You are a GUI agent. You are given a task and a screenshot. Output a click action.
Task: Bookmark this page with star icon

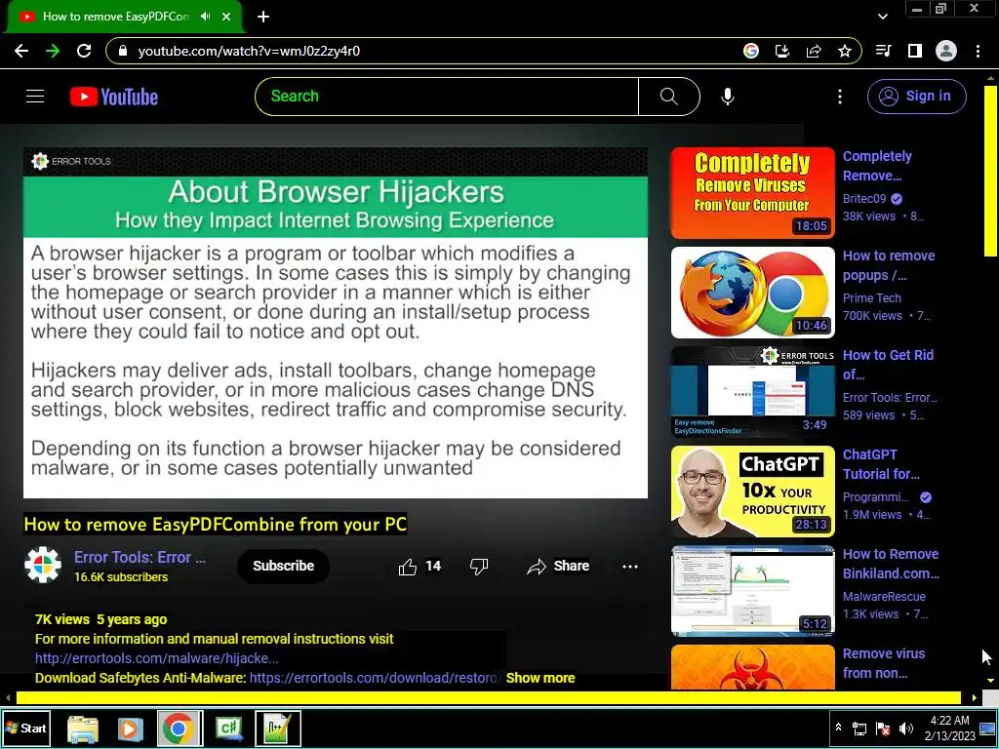click(x=845, y=51)
